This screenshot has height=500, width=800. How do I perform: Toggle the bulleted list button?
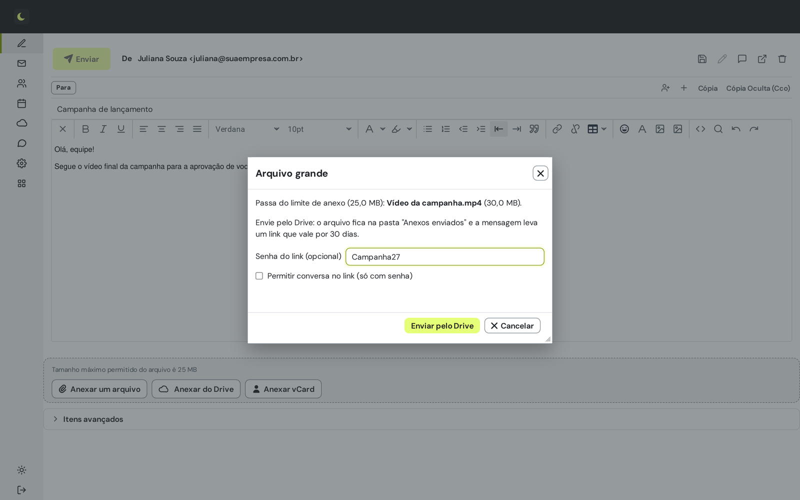click(x=427, y=129)
